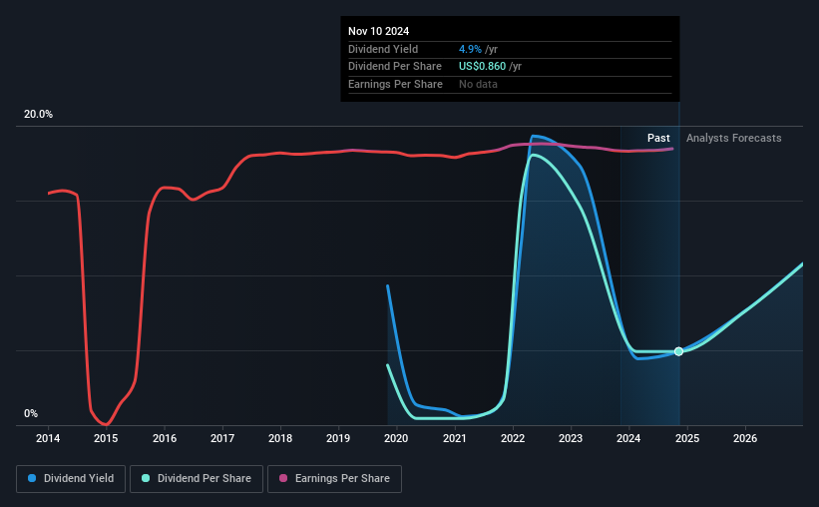Toggle the Dividend Per Share legend button

(197, 479)
